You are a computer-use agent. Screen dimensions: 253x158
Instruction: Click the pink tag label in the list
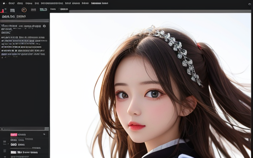pos(14,134)
